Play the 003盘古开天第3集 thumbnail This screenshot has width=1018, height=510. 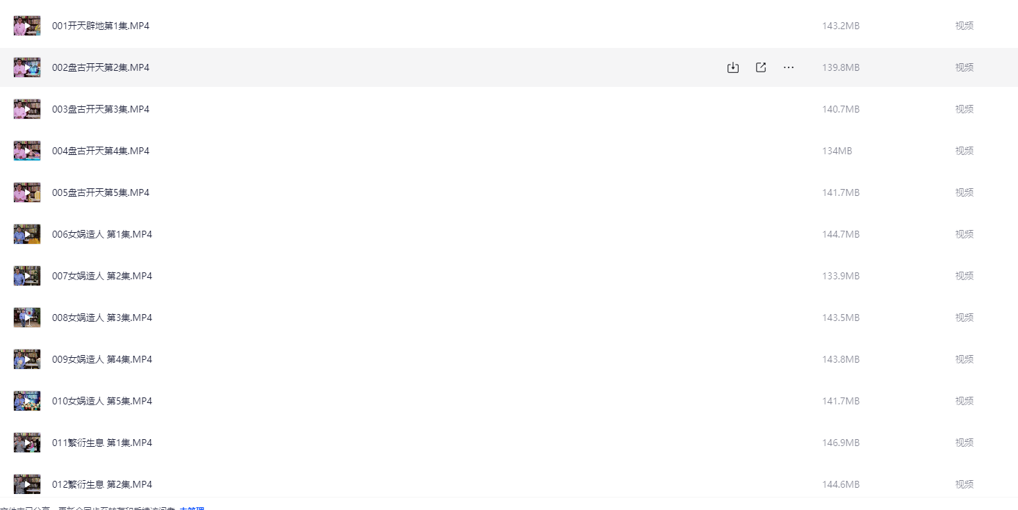coord(27,109)
